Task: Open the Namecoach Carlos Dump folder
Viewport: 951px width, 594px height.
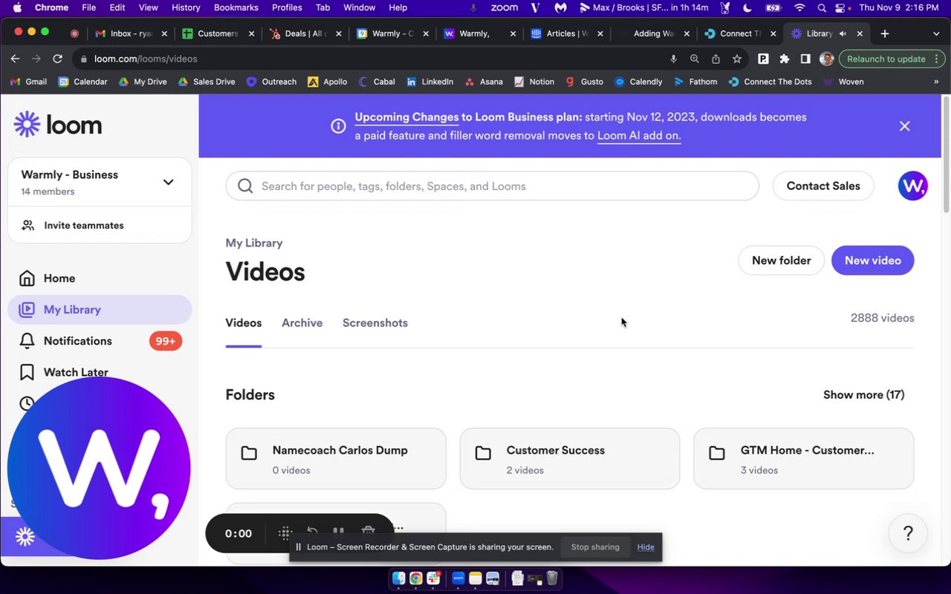Action: [336, 459]
